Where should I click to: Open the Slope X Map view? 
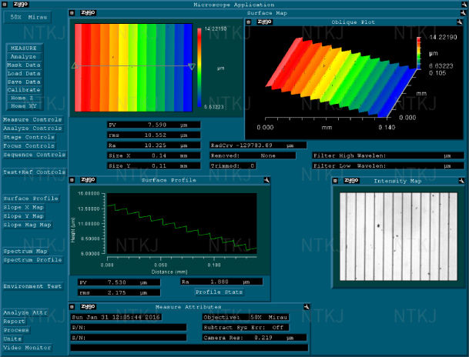click(x=23, y=207)
